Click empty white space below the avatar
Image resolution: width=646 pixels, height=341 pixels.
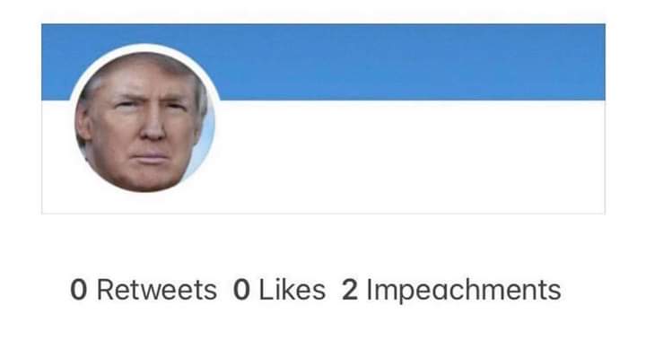click(x=144, y=205)
